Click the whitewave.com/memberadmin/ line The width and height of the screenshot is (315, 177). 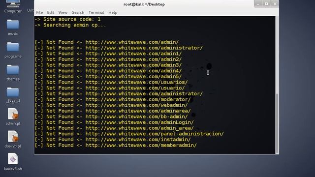[116, 145]
